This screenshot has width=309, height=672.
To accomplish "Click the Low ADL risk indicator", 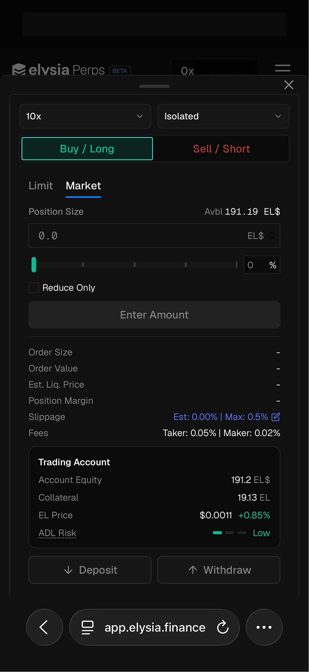I will click(x=241, y=533).
